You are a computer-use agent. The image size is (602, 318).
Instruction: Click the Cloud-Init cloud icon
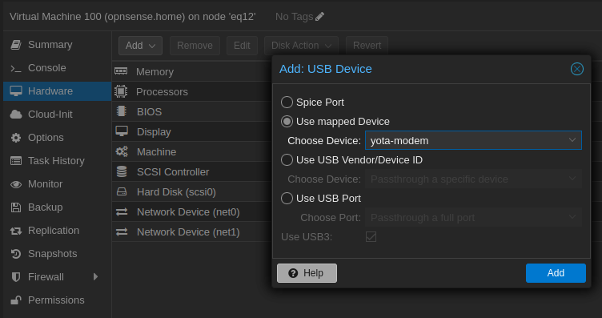16,115
